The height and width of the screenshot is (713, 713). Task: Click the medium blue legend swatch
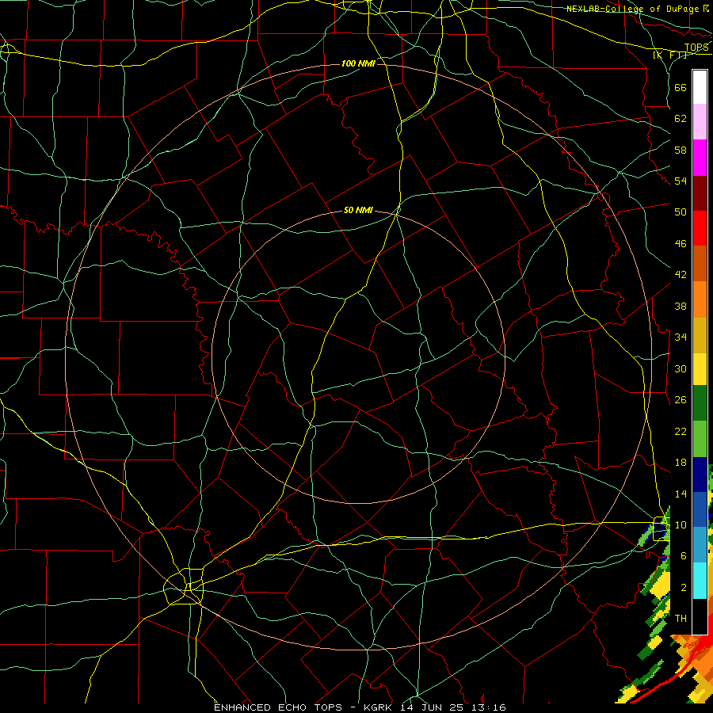pyautogui.click(x=700, y=509)
